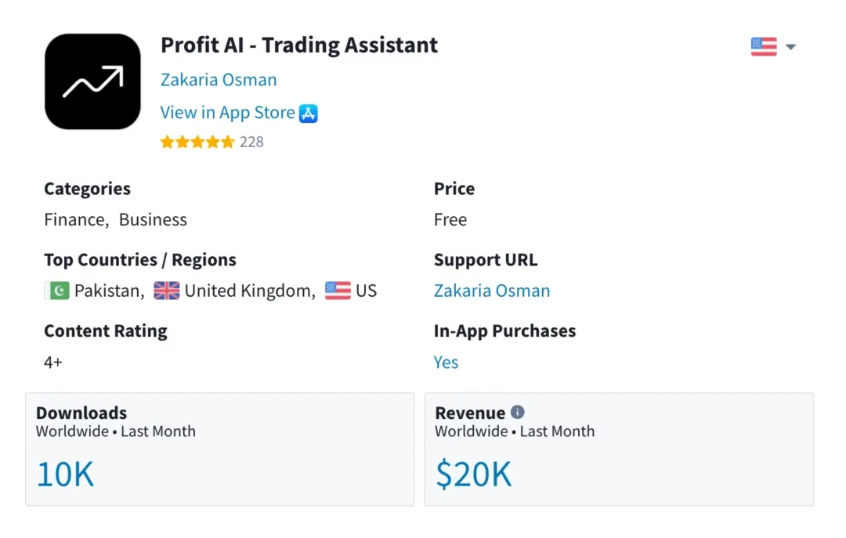Click the Pakistan flag icon
This screenshot has width=846, height=538.
pos(57,291)
